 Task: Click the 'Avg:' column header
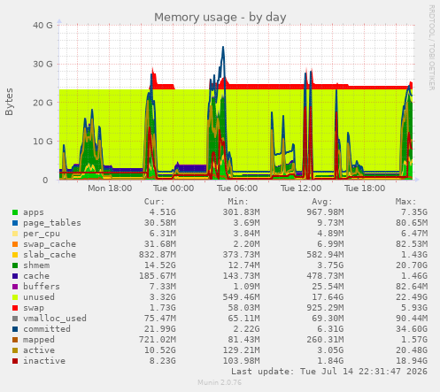[322, 202]
